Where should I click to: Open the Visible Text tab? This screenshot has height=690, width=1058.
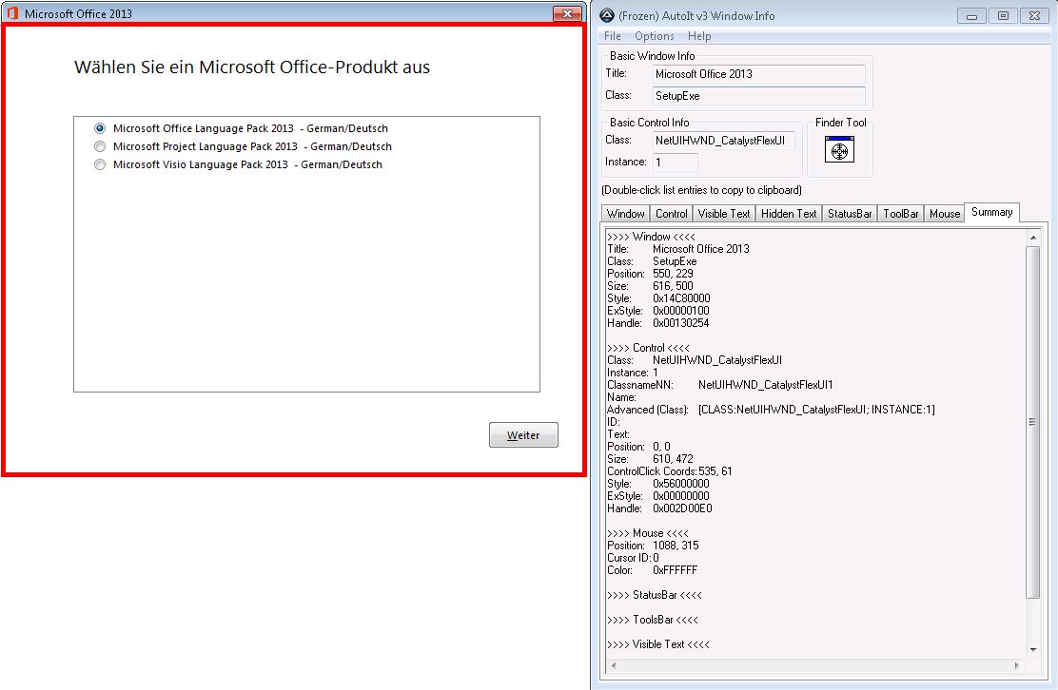724,214
